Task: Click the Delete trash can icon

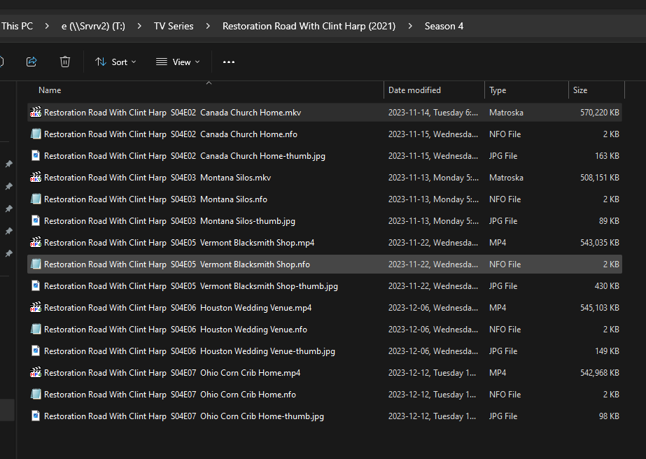Action: coord(65,62)
